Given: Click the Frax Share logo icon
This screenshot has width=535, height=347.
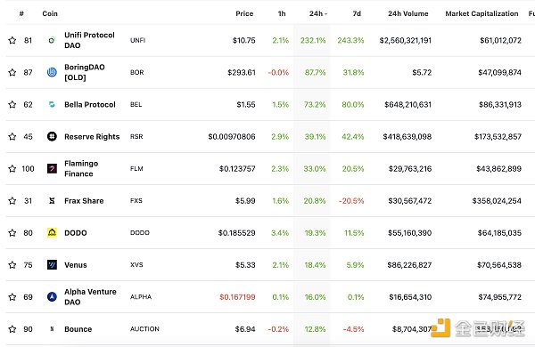Looking at the screenshot, I should click(x=52, y=200).
